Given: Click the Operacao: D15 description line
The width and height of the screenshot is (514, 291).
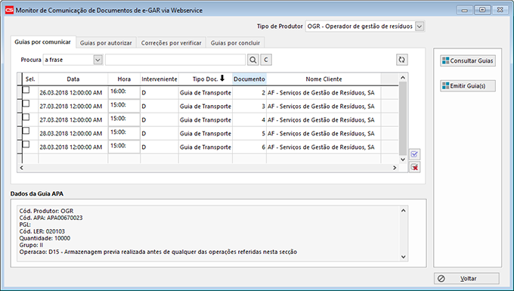Looking at the screenshot, I should pyautogui.click(x=158, y=252).
